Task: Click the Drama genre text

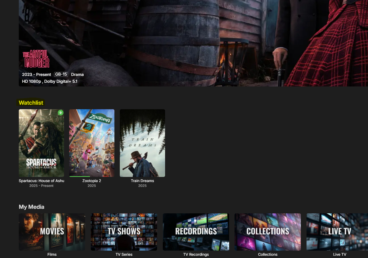Action: pos(77,75)
